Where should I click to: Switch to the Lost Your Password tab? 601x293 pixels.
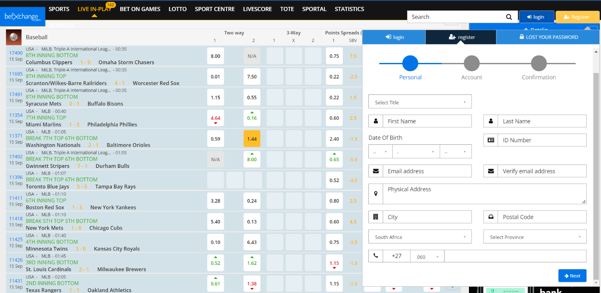(548, 37)
